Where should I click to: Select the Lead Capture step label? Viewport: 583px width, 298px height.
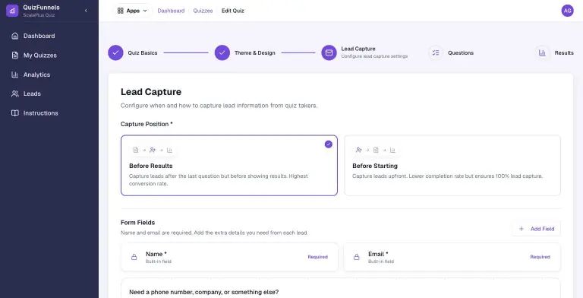358,49
